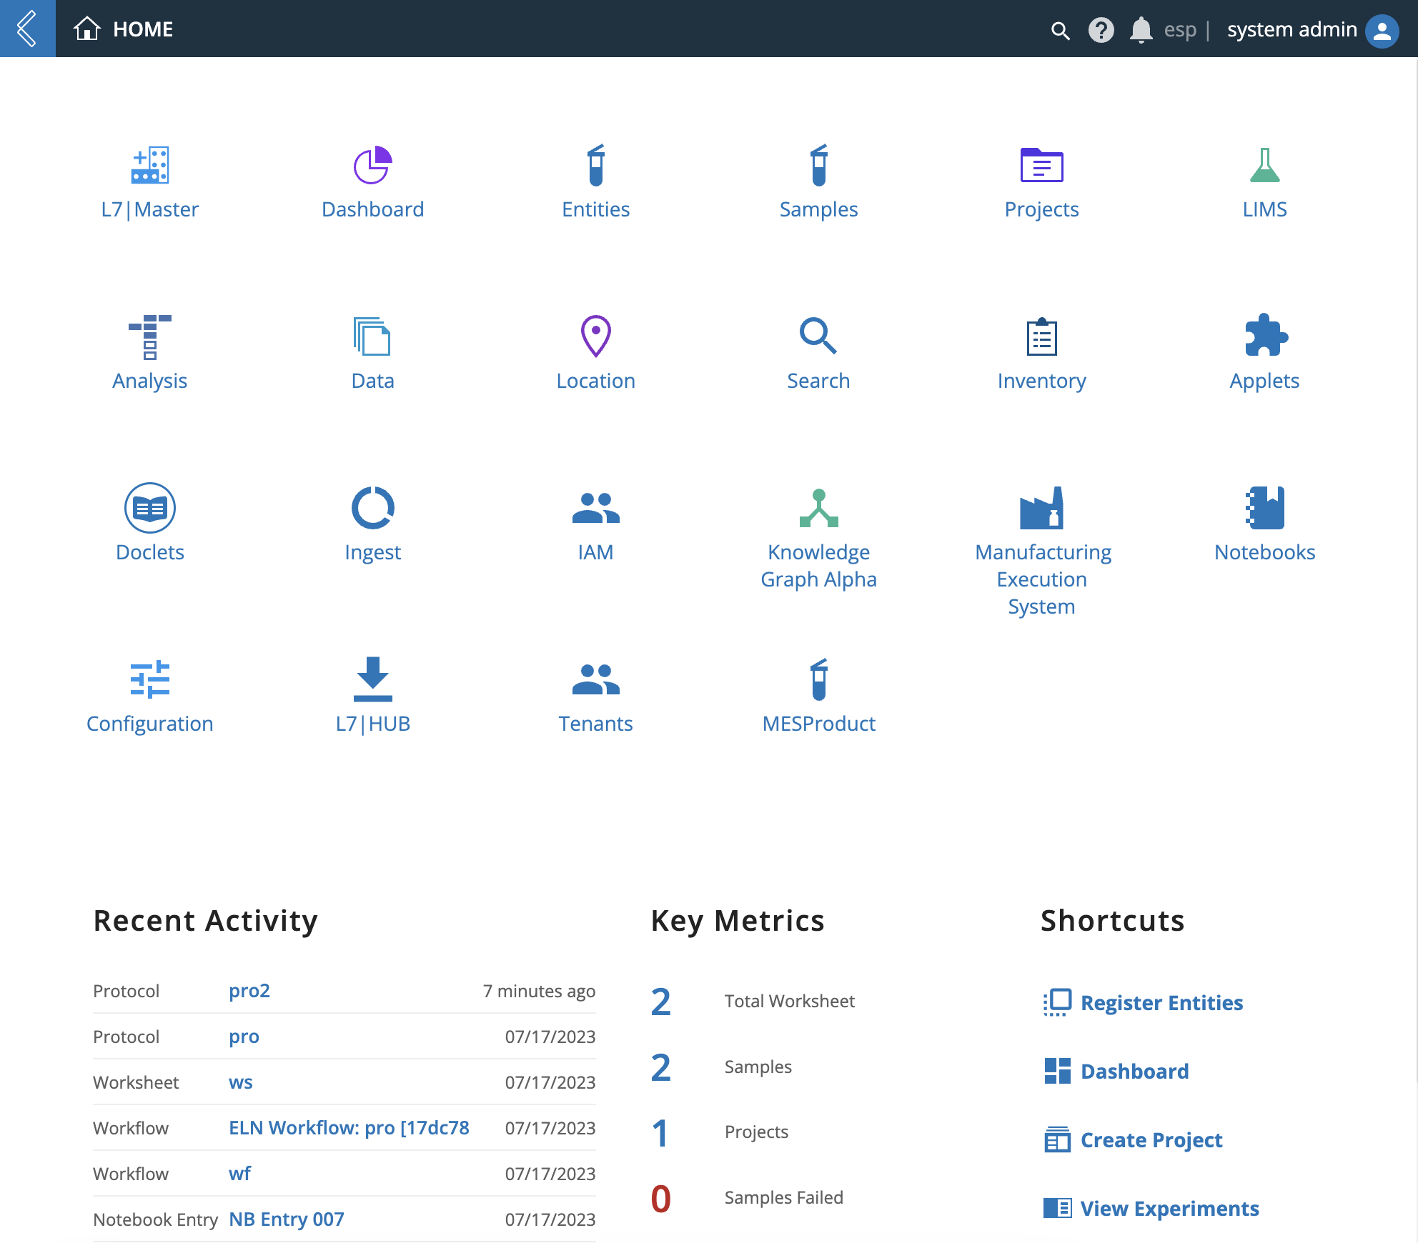Click the Register Entities shortcut icon
1418x1243 pixels.
coord(1057,1003)
